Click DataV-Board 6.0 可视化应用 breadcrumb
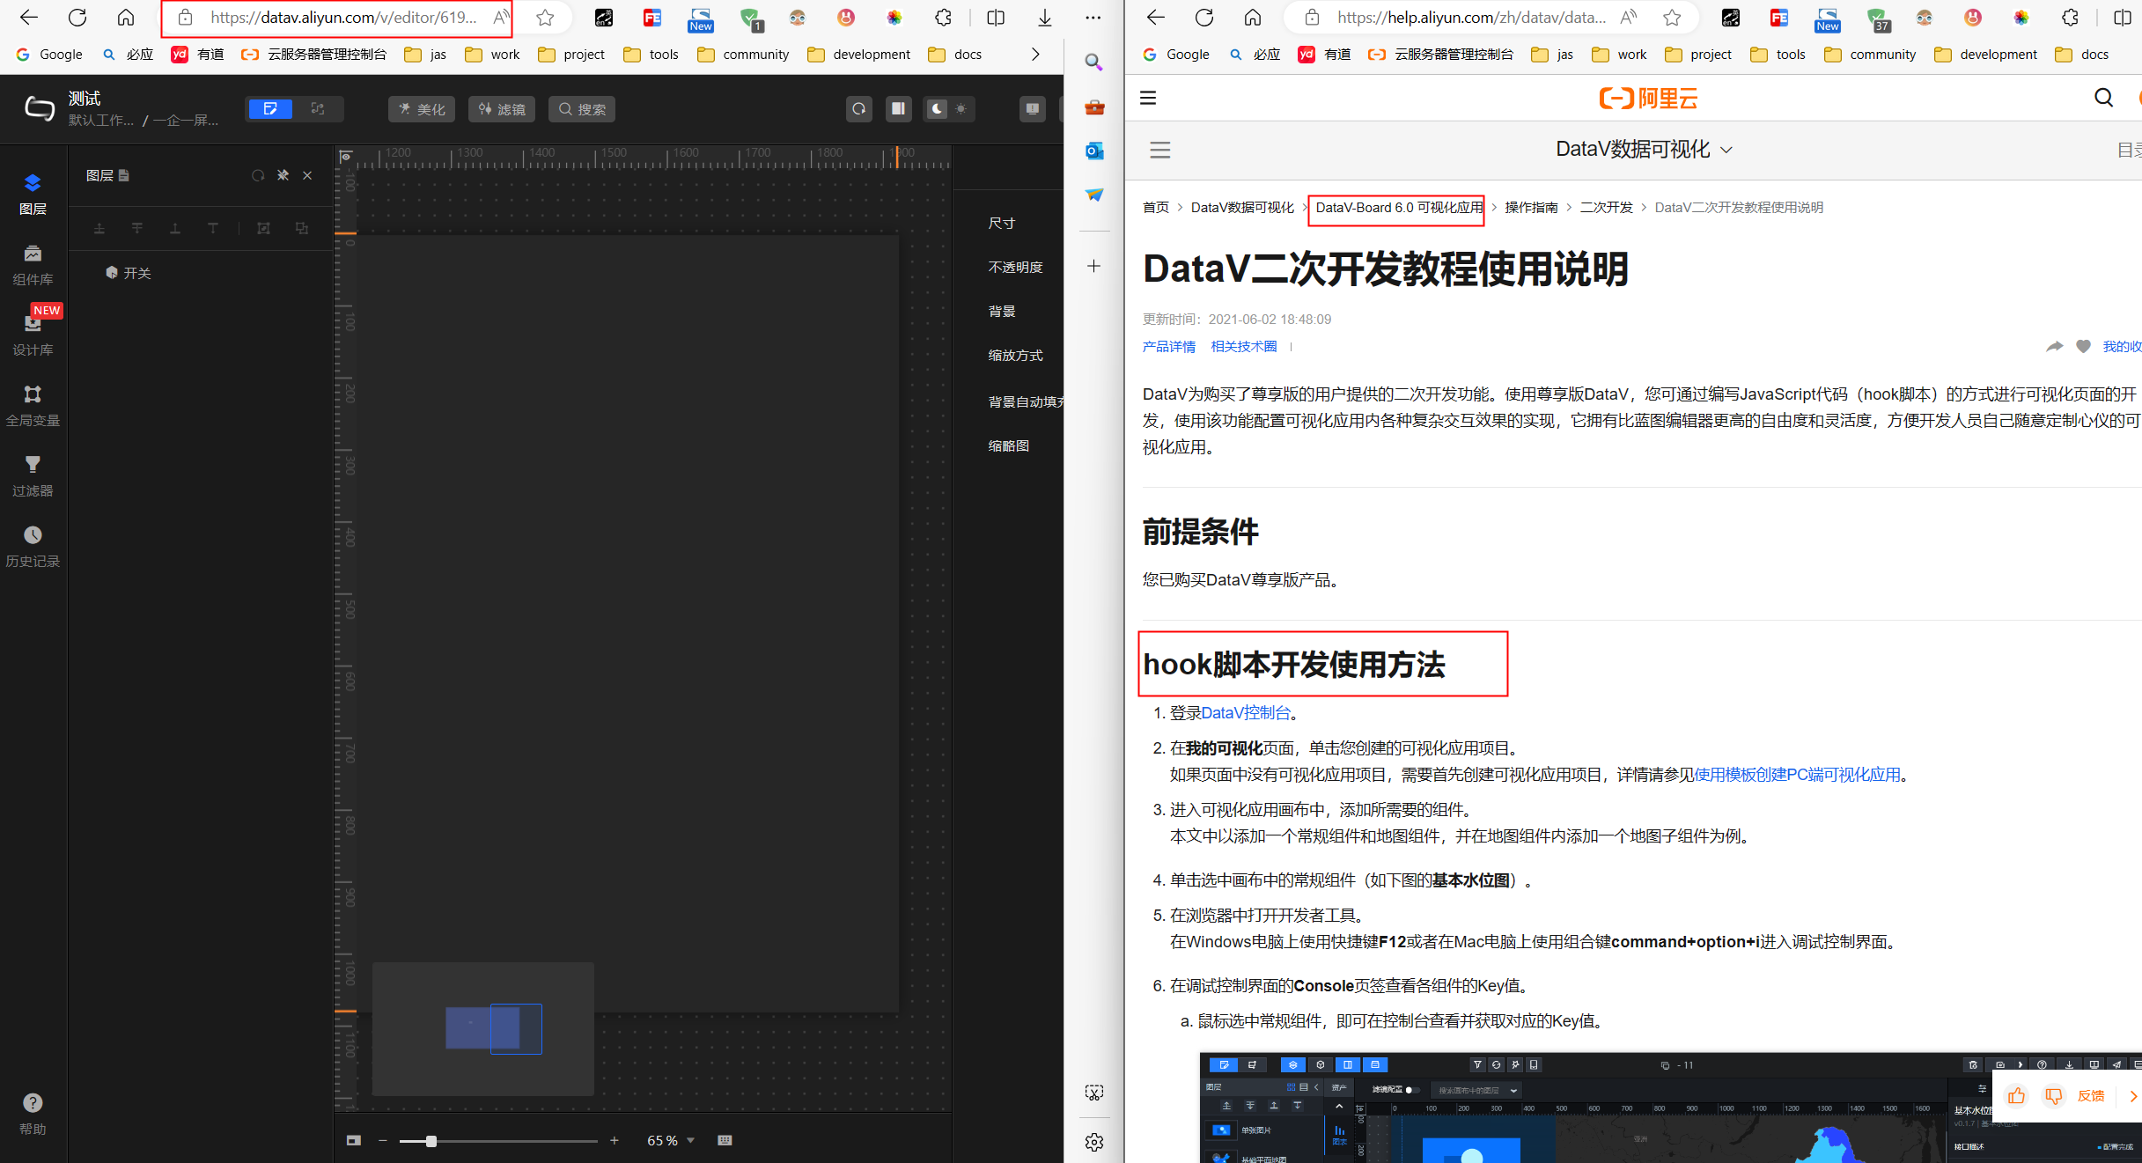The image size is (2142, 1163). [x=1399, y=207]
